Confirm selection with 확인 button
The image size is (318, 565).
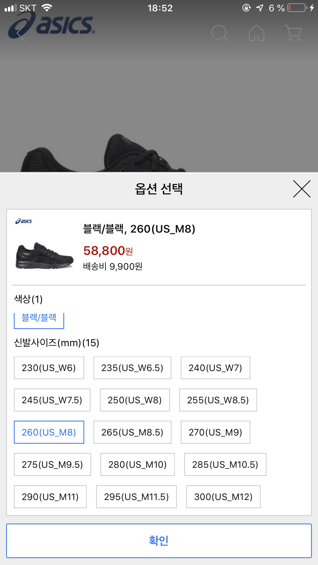pos(159,541)
